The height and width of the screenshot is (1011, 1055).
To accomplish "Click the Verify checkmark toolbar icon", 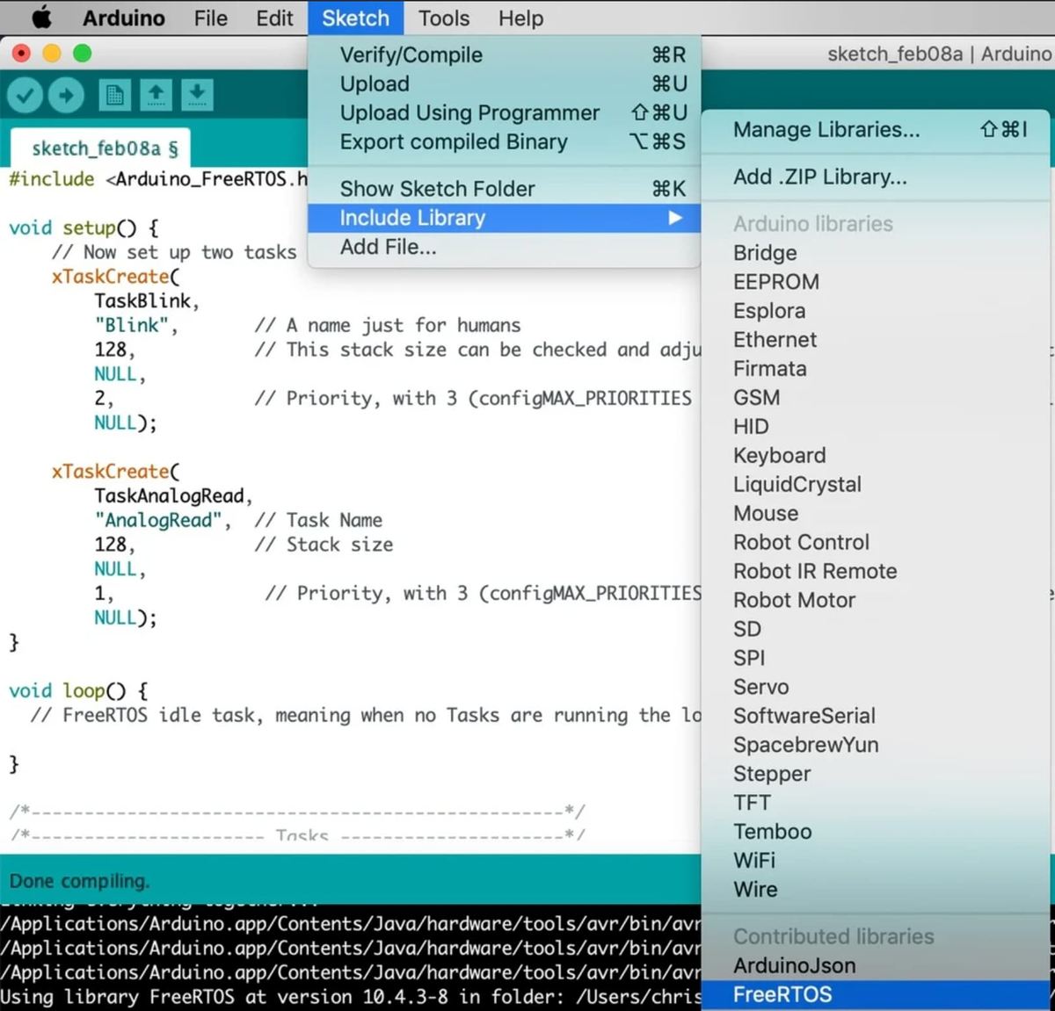I will pos(25,95).
